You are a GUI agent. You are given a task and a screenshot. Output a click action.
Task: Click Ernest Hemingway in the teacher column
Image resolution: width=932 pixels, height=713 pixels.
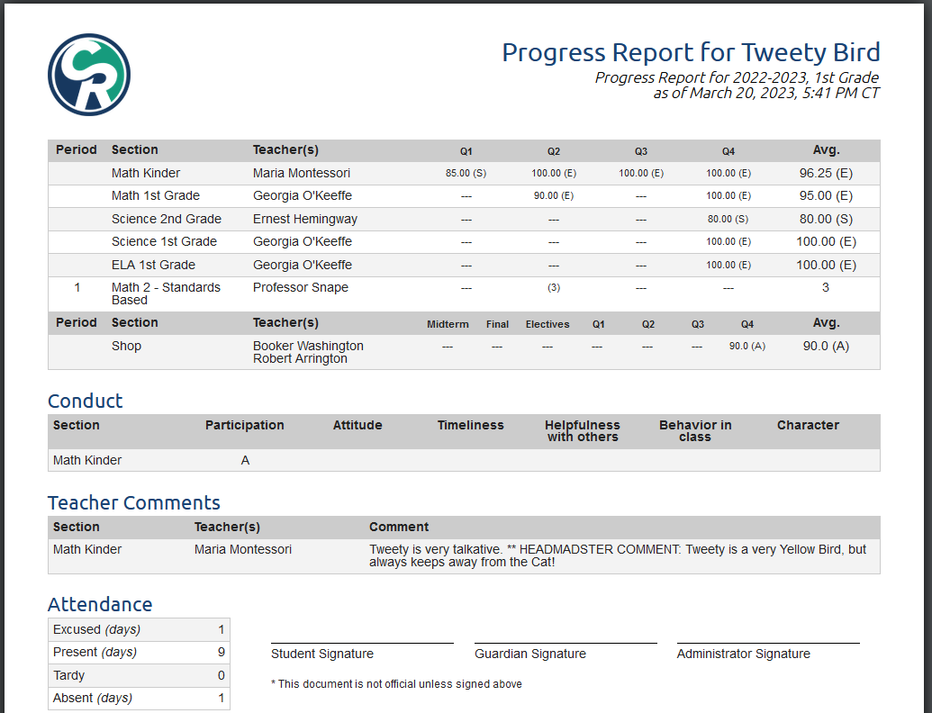304,219
